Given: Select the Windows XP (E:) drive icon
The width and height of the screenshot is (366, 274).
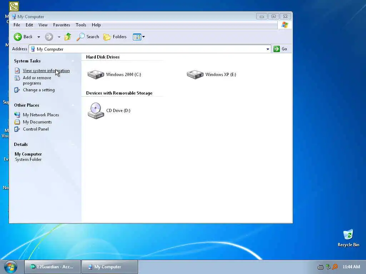Looking at the screenshot, I should pyautogui.click(x=195, y=75).
